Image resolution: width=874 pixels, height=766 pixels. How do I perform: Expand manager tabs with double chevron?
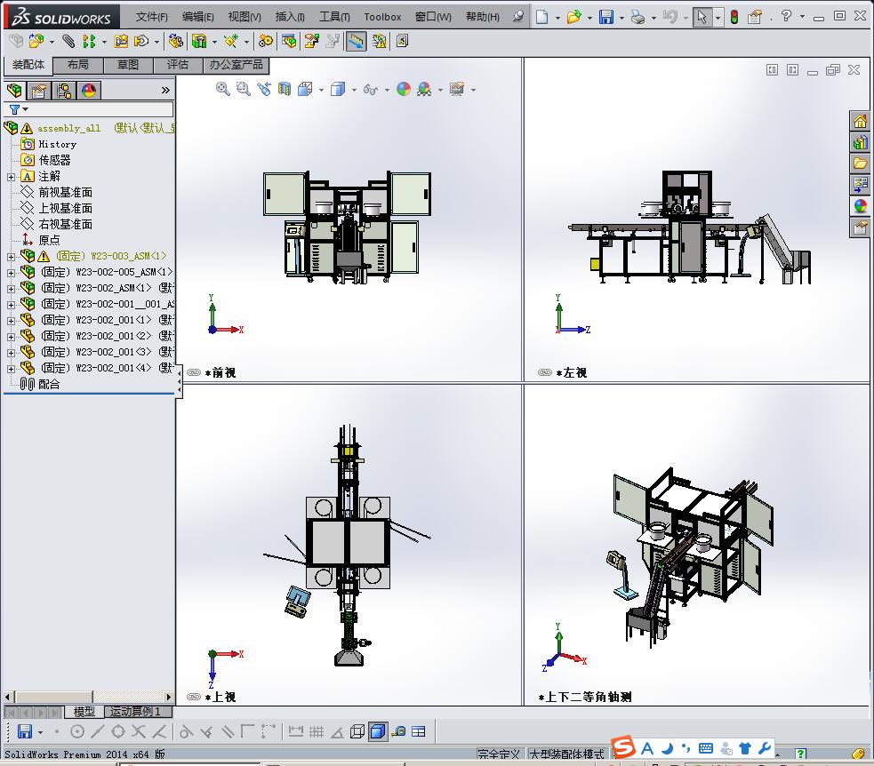165,91
